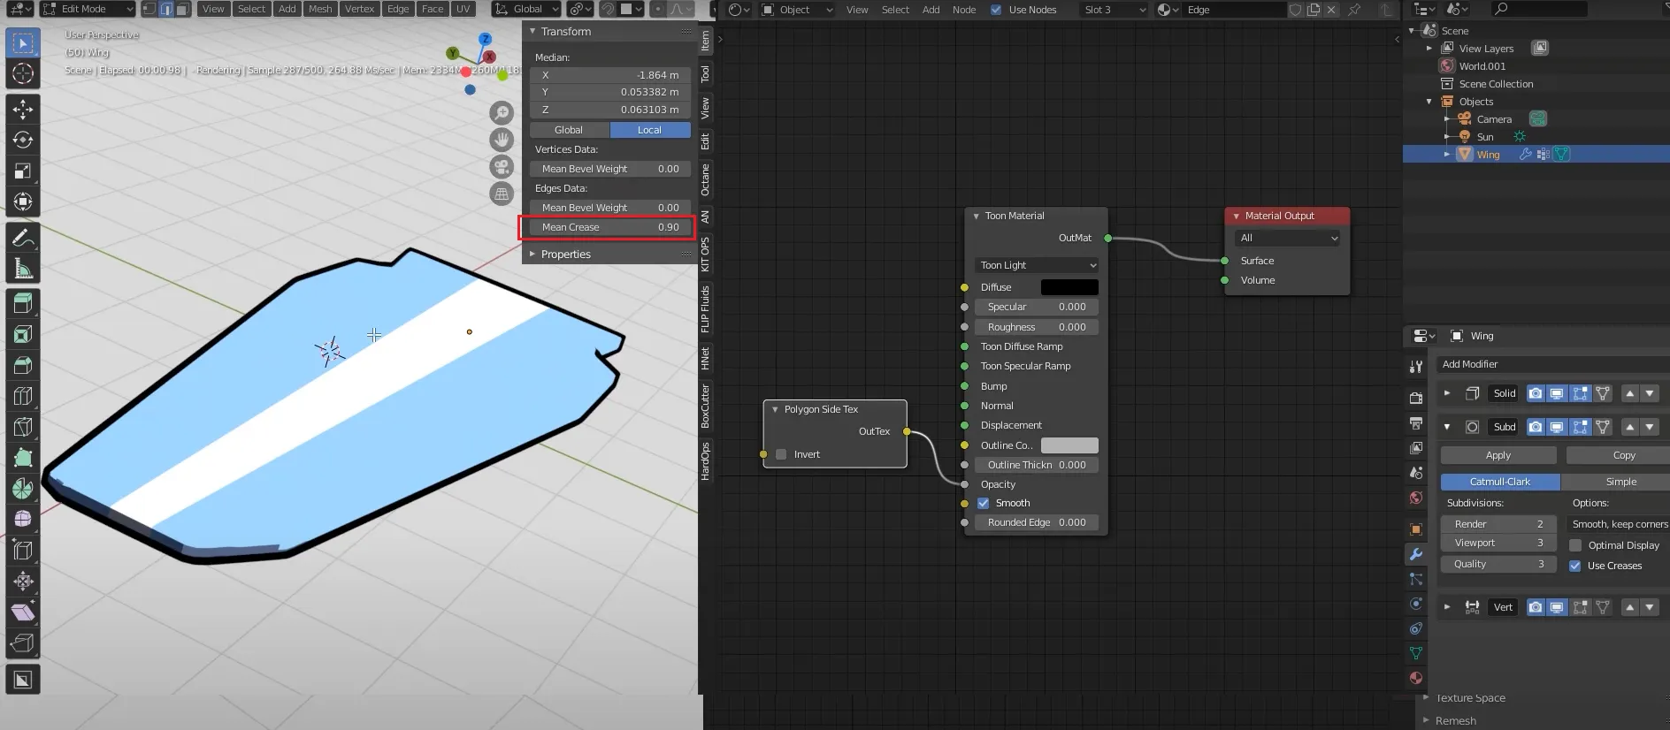1670x730 pixels.
Task: Open the Modifiers wrench properties tab
Action: [x=1416, y=554]
